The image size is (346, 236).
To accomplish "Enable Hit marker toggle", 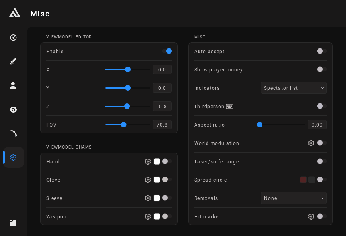I will coord(322,216).
